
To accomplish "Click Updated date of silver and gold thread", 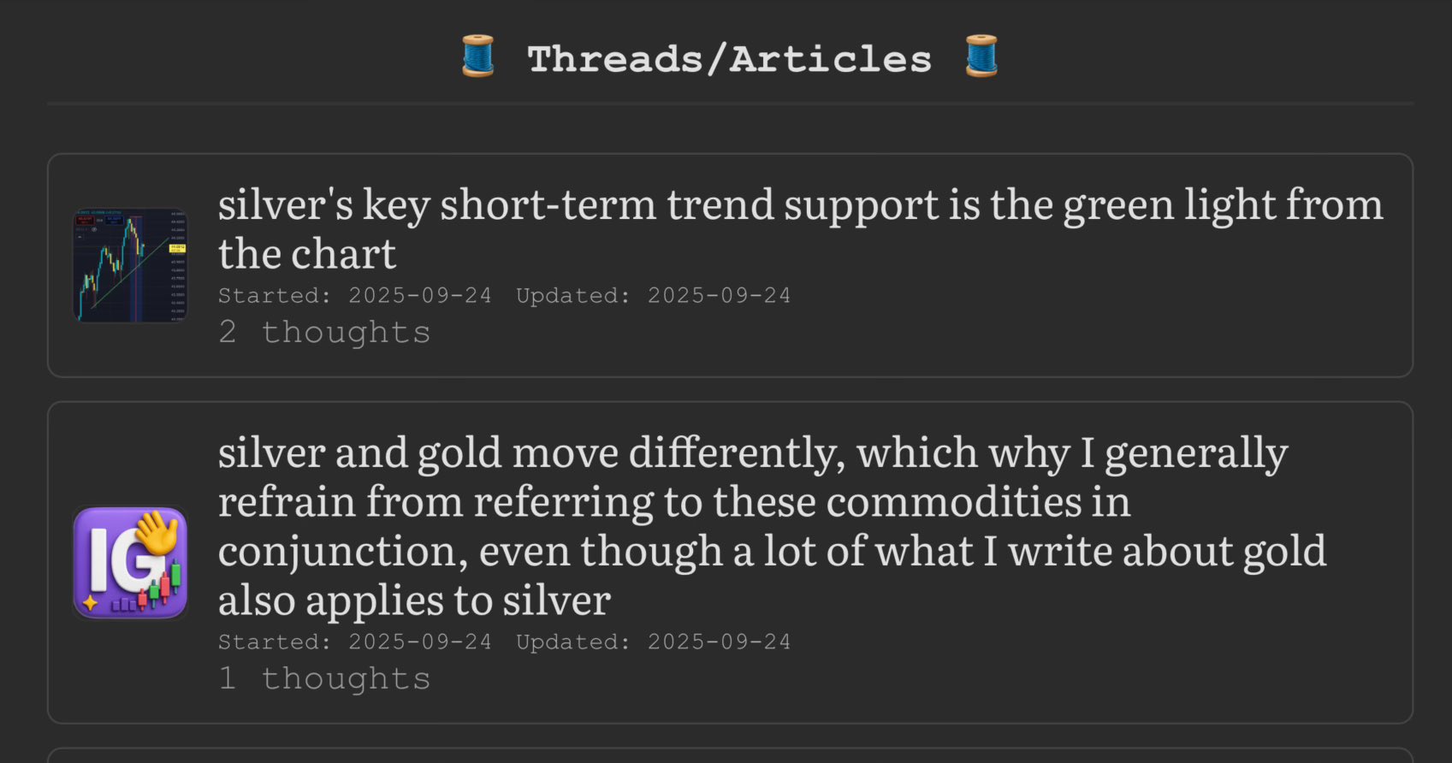I will click(653, 642).
